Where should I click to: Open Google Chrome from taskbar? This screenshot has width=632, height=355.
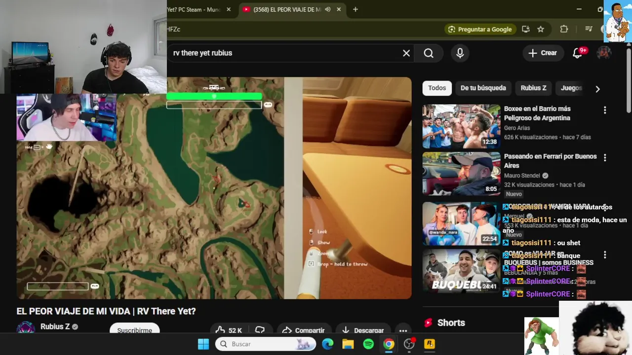(389, 344)
